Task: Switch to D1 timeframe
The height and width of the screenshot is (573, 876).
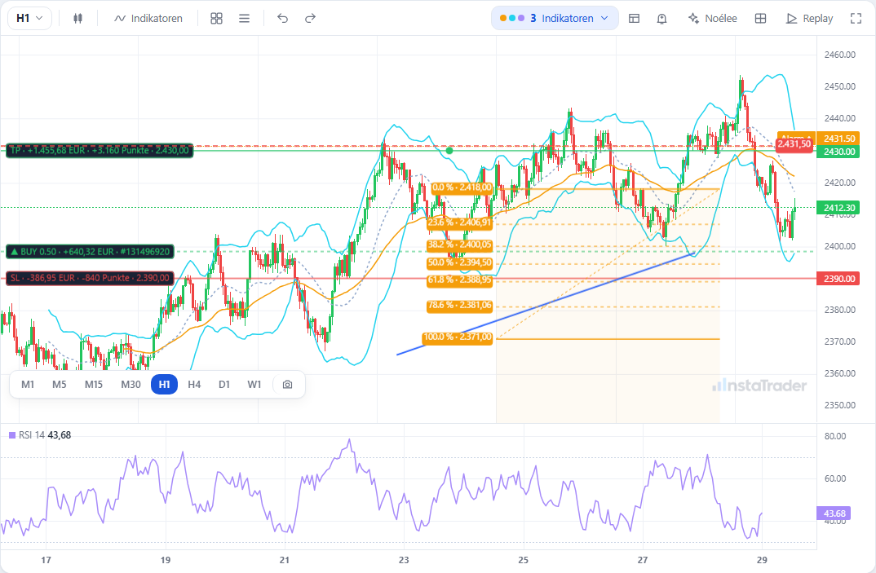Action: (224, 384)
